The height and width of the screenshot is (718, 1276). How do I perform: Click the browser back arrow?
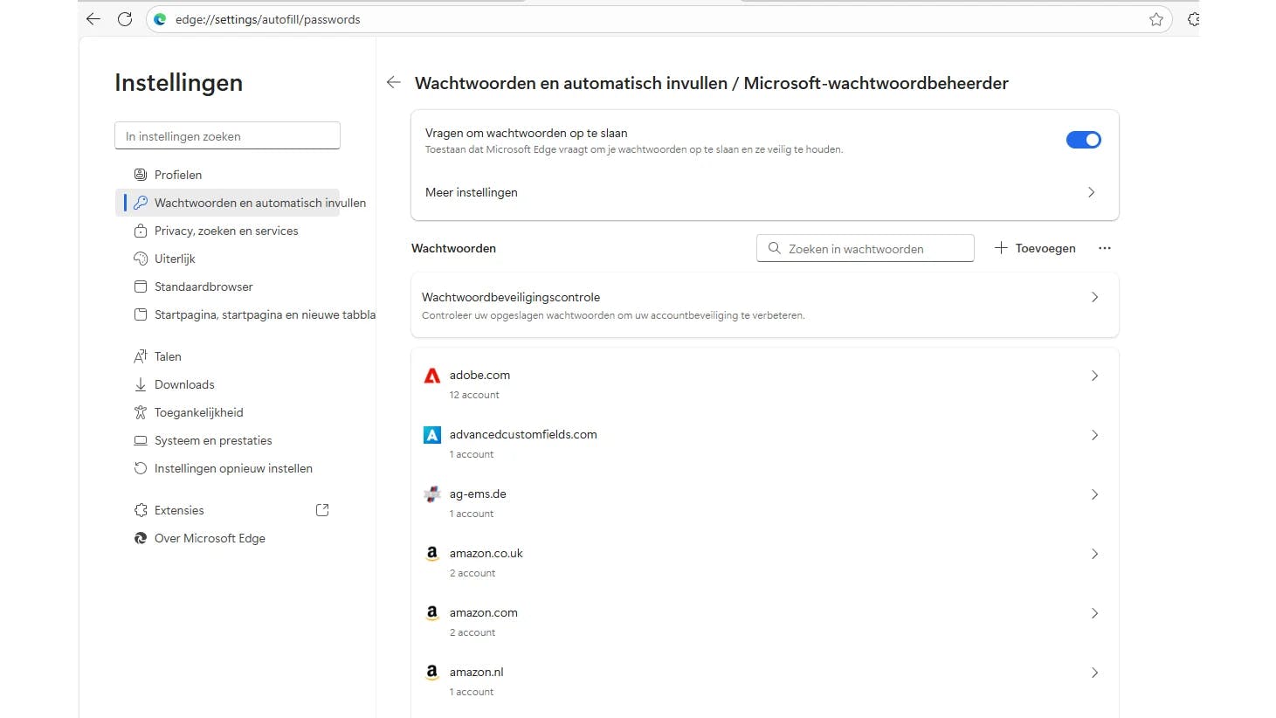[x=93, y=19]
